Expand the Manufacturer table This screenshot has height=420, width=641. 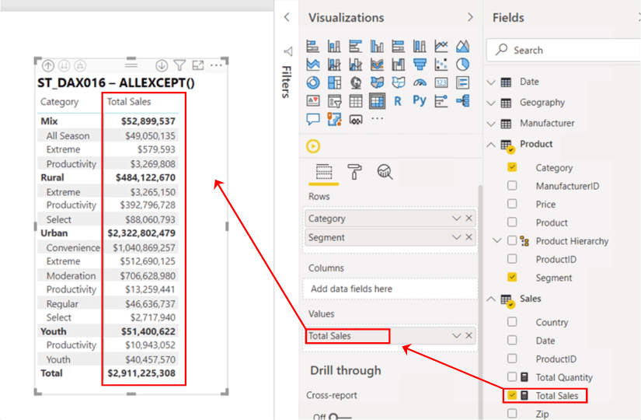[x=491, y=124]
